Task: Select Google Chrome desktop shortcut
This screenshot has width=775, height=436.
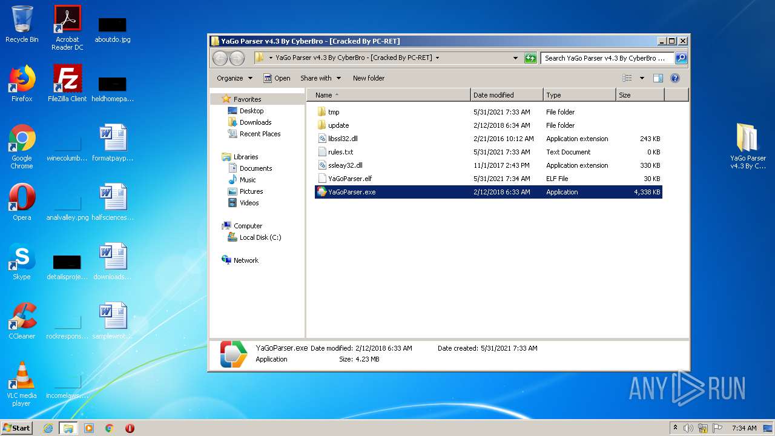Action: (x=22, y=147)
